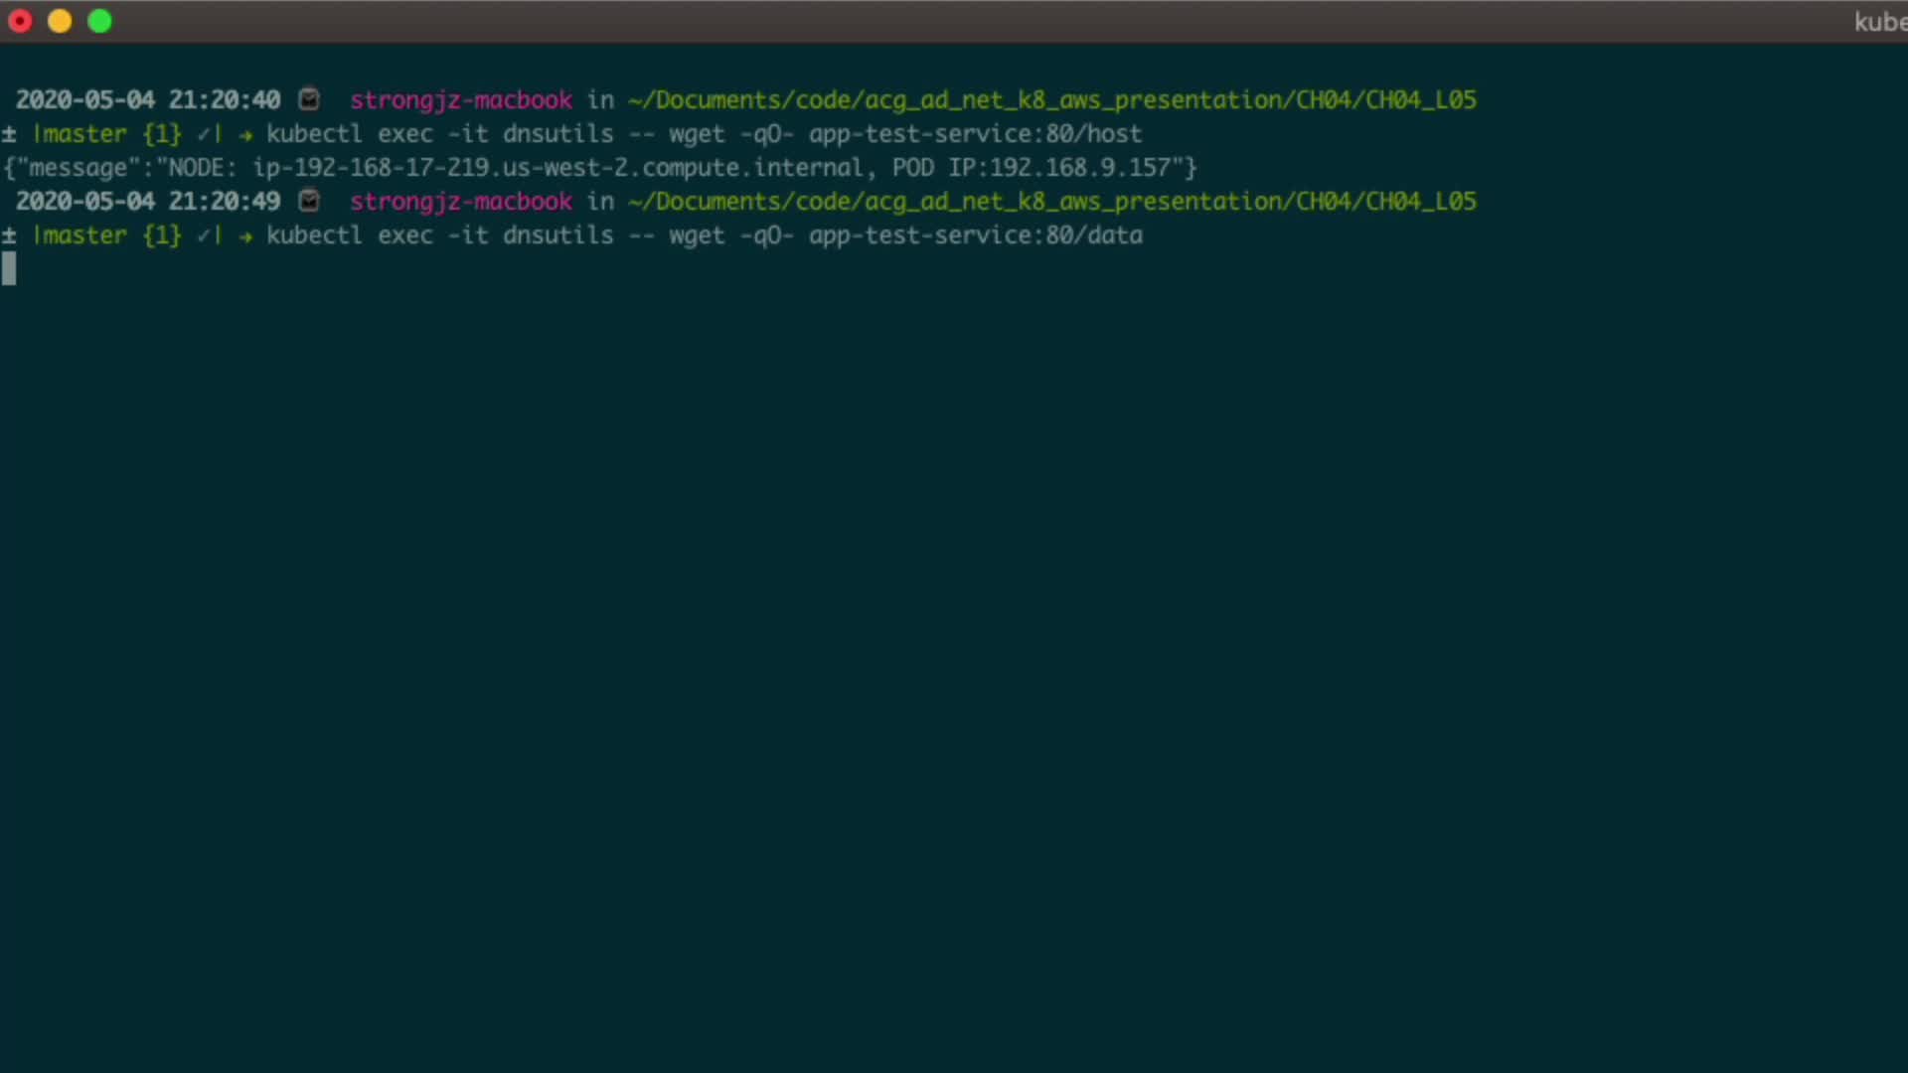This screenshot has width=1908, height=1073.
Task: Click the green zoom window button
Action: [x=100, y=21]
